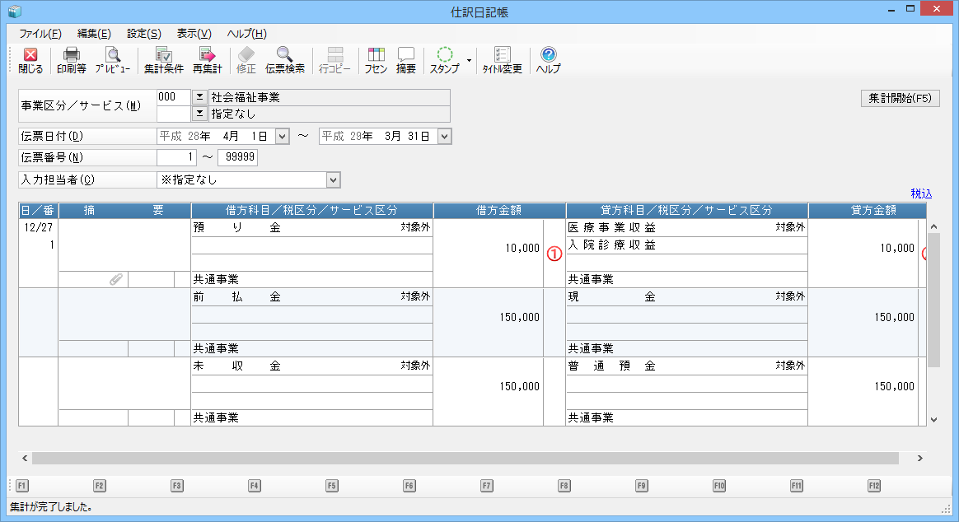Image resolution: width=959 pixels, height=522 pixels.
Task: Click the 集計開始(F5) button
Action: click(900, 98)
